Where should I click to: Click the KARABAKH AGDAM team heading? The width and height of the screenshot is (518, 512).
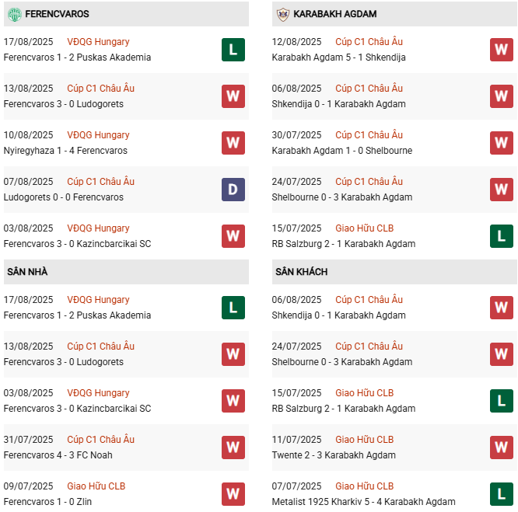click(x=335, y=14)
